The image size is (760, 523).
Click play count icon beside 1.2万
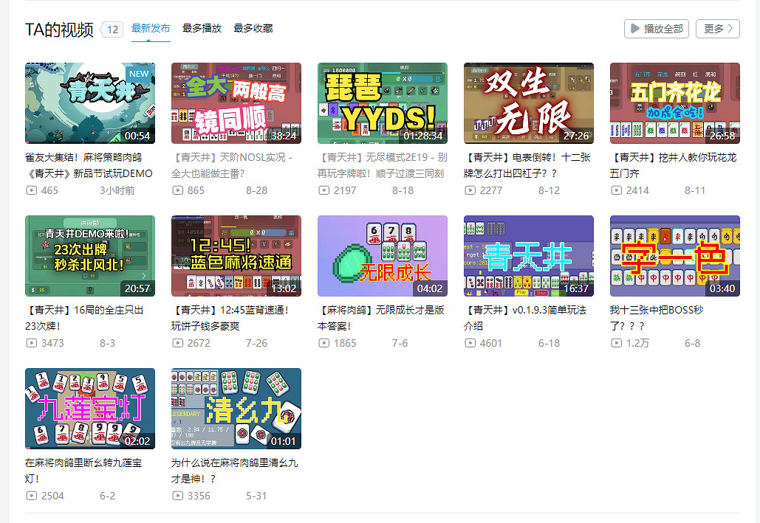coord(616,343)
